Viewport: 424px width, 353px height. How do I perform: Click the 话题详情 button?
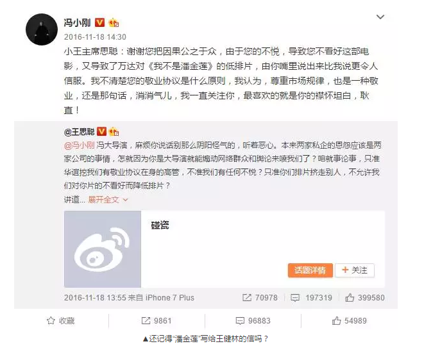coord(310,270)
